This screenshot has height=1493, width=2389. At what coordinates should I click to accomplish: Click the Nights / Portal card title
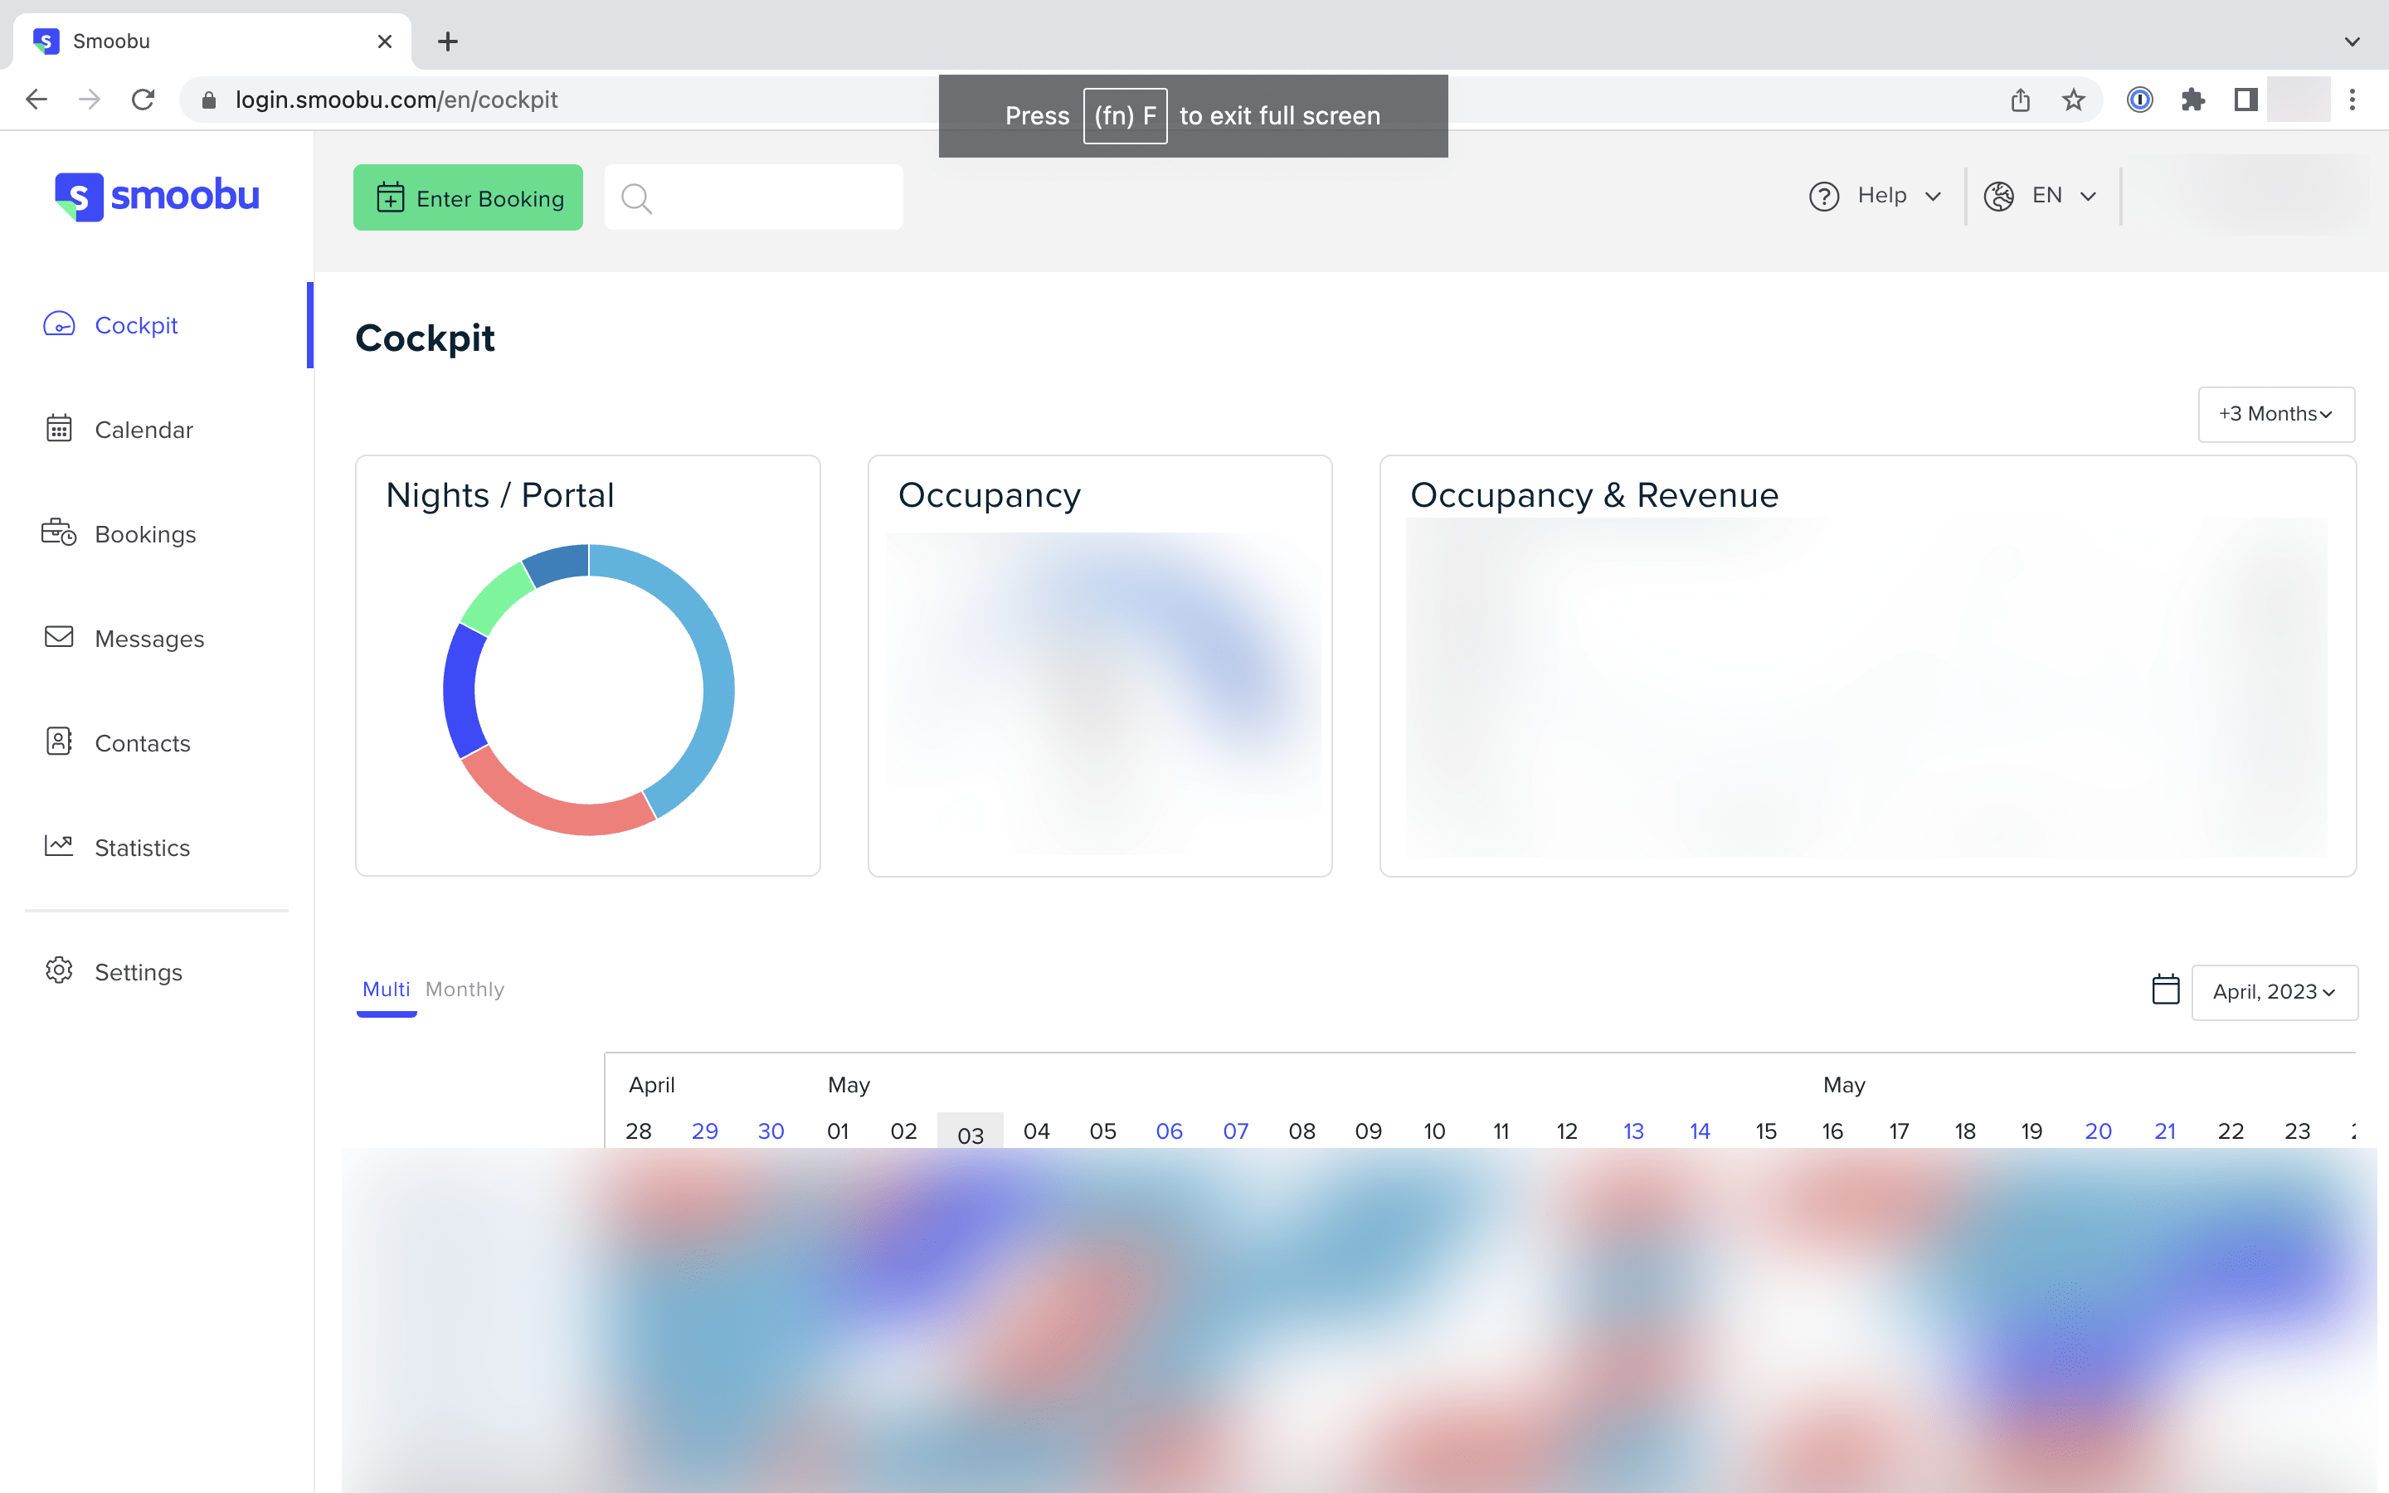[499, 494]
